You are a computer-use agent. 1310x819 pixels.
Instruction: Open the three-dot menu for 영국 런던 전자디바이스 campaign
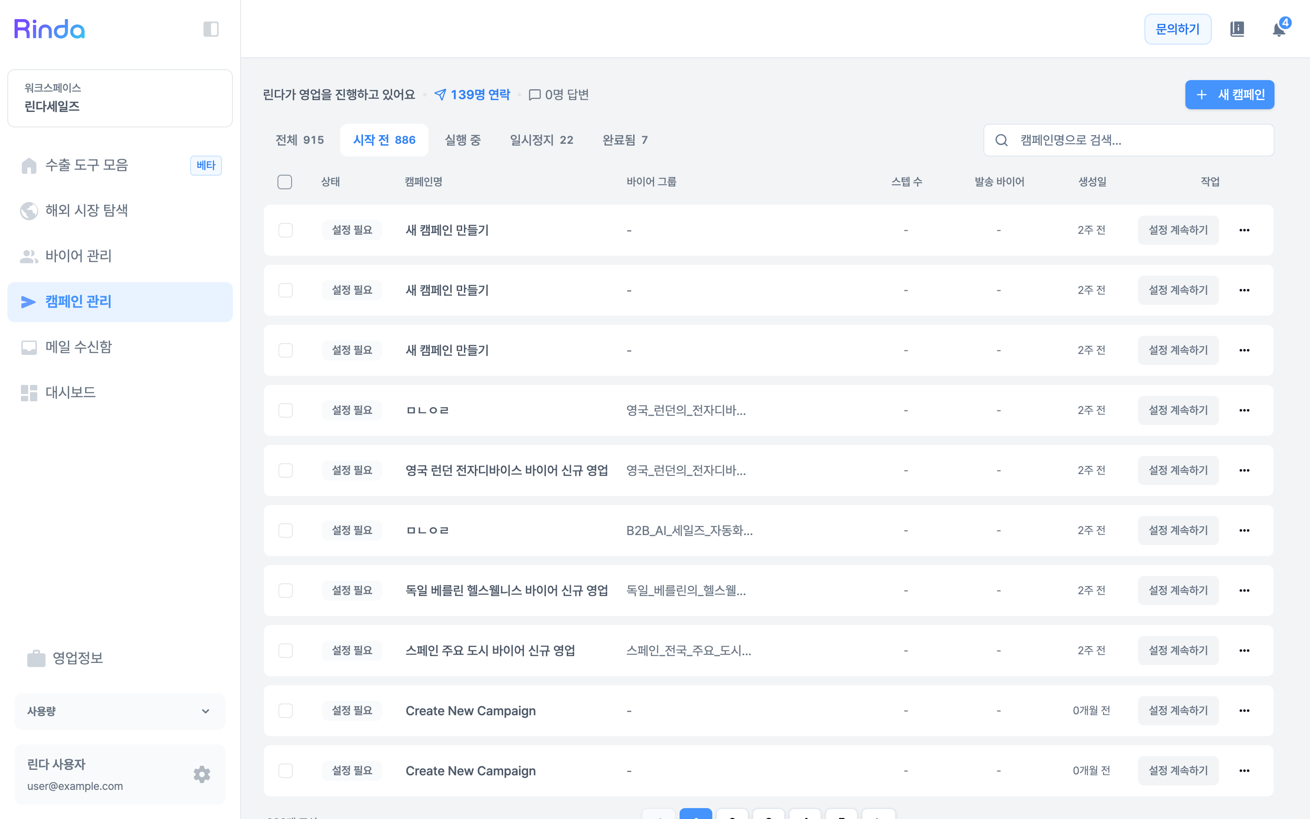coord(1244,470)
